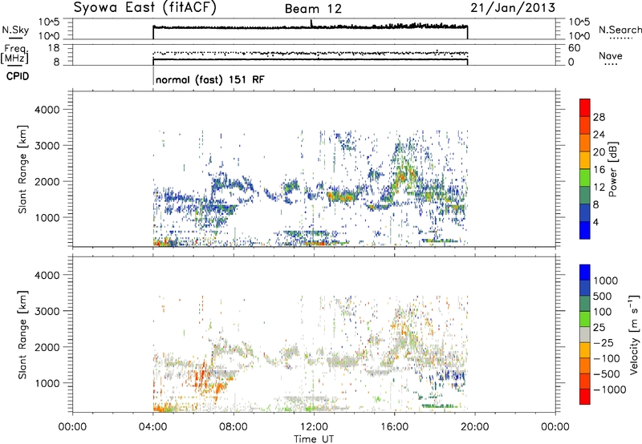Click the 'normal (fast) 151 RF' text
Viewport: 642px width, 444px height.
click(209, 79)
